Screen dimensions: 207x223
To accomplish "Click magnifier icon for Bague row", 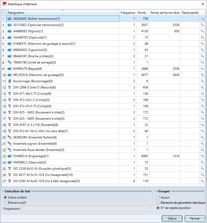I will coord(202,68).
